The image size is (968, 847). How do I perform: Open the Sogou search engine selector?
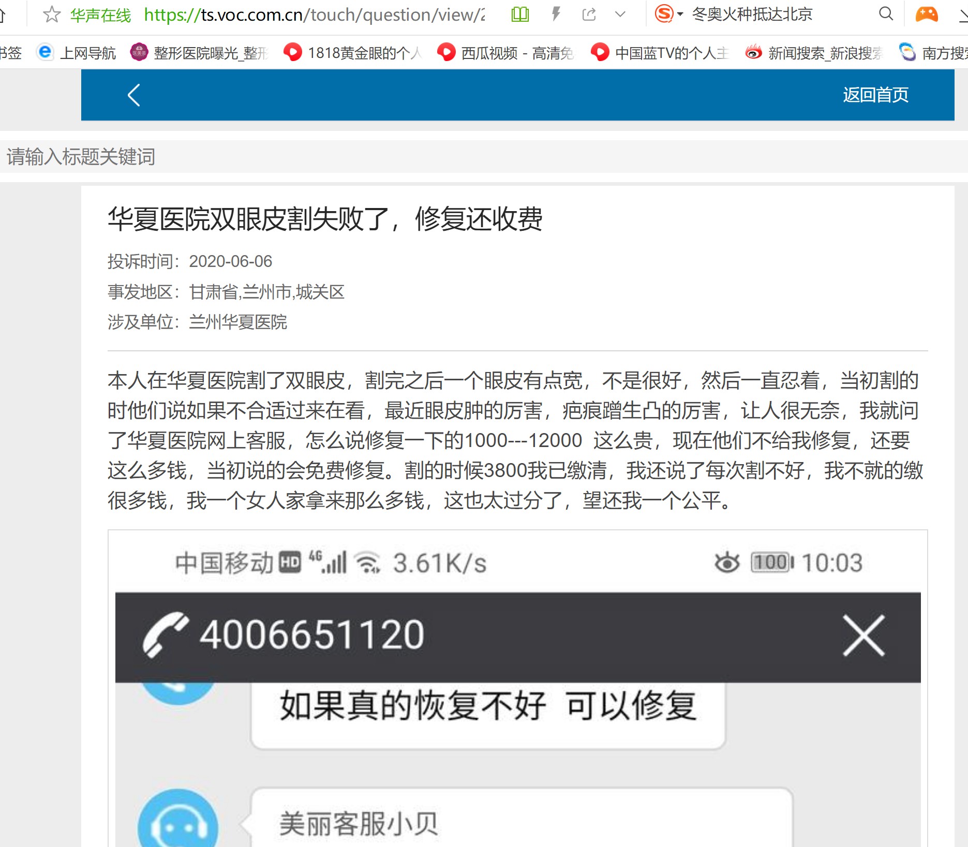point(669,14)
